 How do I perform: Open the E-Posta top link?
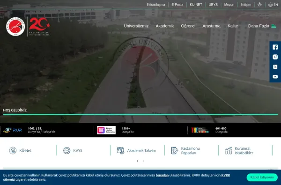pos(177,5)
